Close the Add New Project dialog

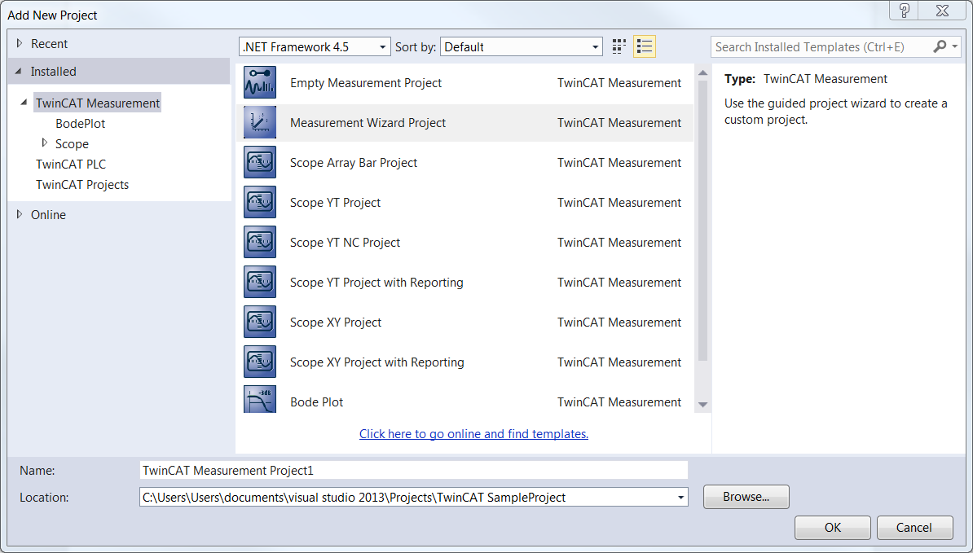[x=943, y=11]
